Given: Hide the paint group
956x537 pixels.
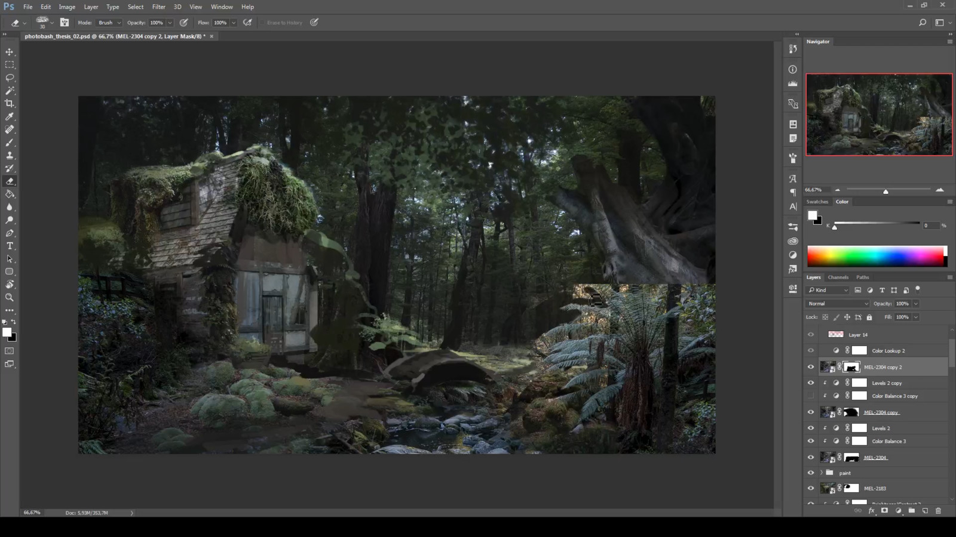Looking at the screenshot, I should (x=811, y=473).
